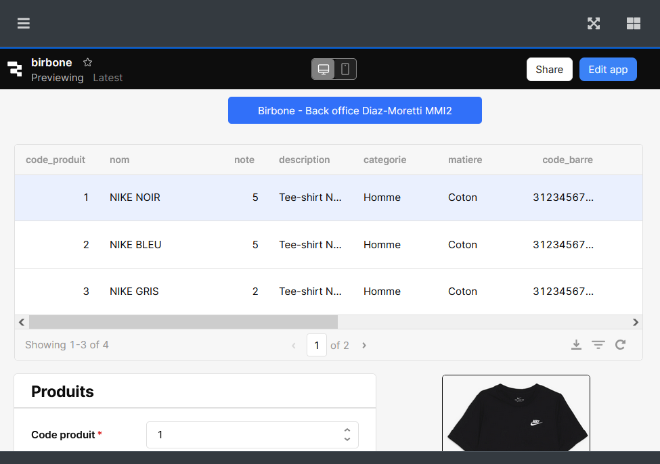The image size is (660, 464).
Task: Click the Code produit stepper arrows
Action: click(347, 434)
